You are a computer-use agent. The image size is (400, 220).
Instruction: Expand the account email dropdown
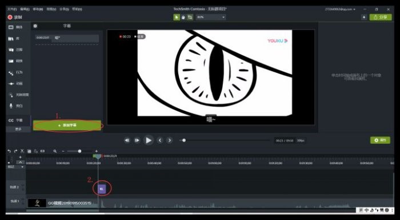[341, 9]
